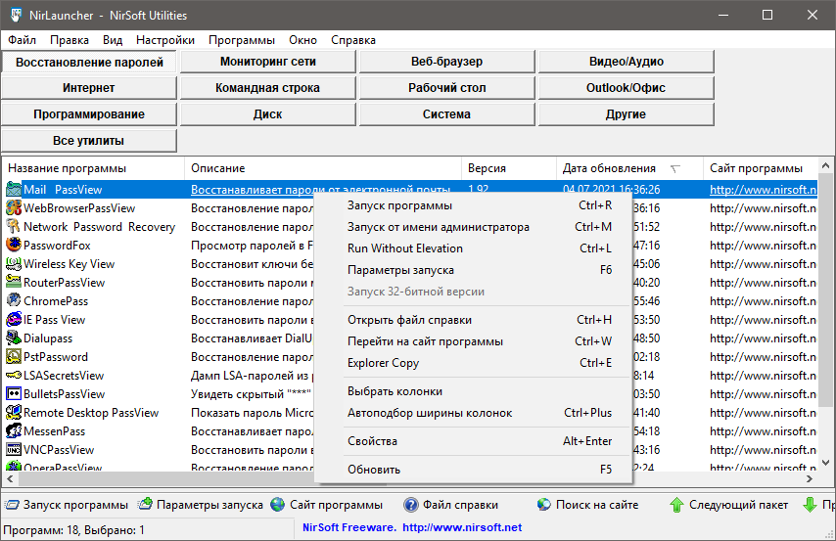The width and height of the screenshot is (836, 541).
Task: Open "Свойства" in the context menu
Action: pos(372,441)
